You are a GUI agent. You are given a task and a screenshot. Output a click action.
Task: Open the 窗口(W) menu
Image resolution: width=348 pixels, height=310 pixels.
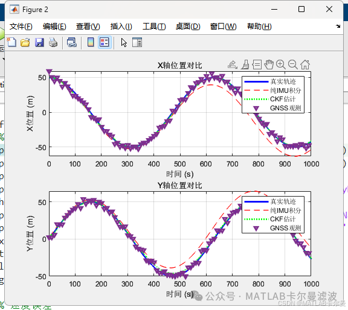pos(224,27)
